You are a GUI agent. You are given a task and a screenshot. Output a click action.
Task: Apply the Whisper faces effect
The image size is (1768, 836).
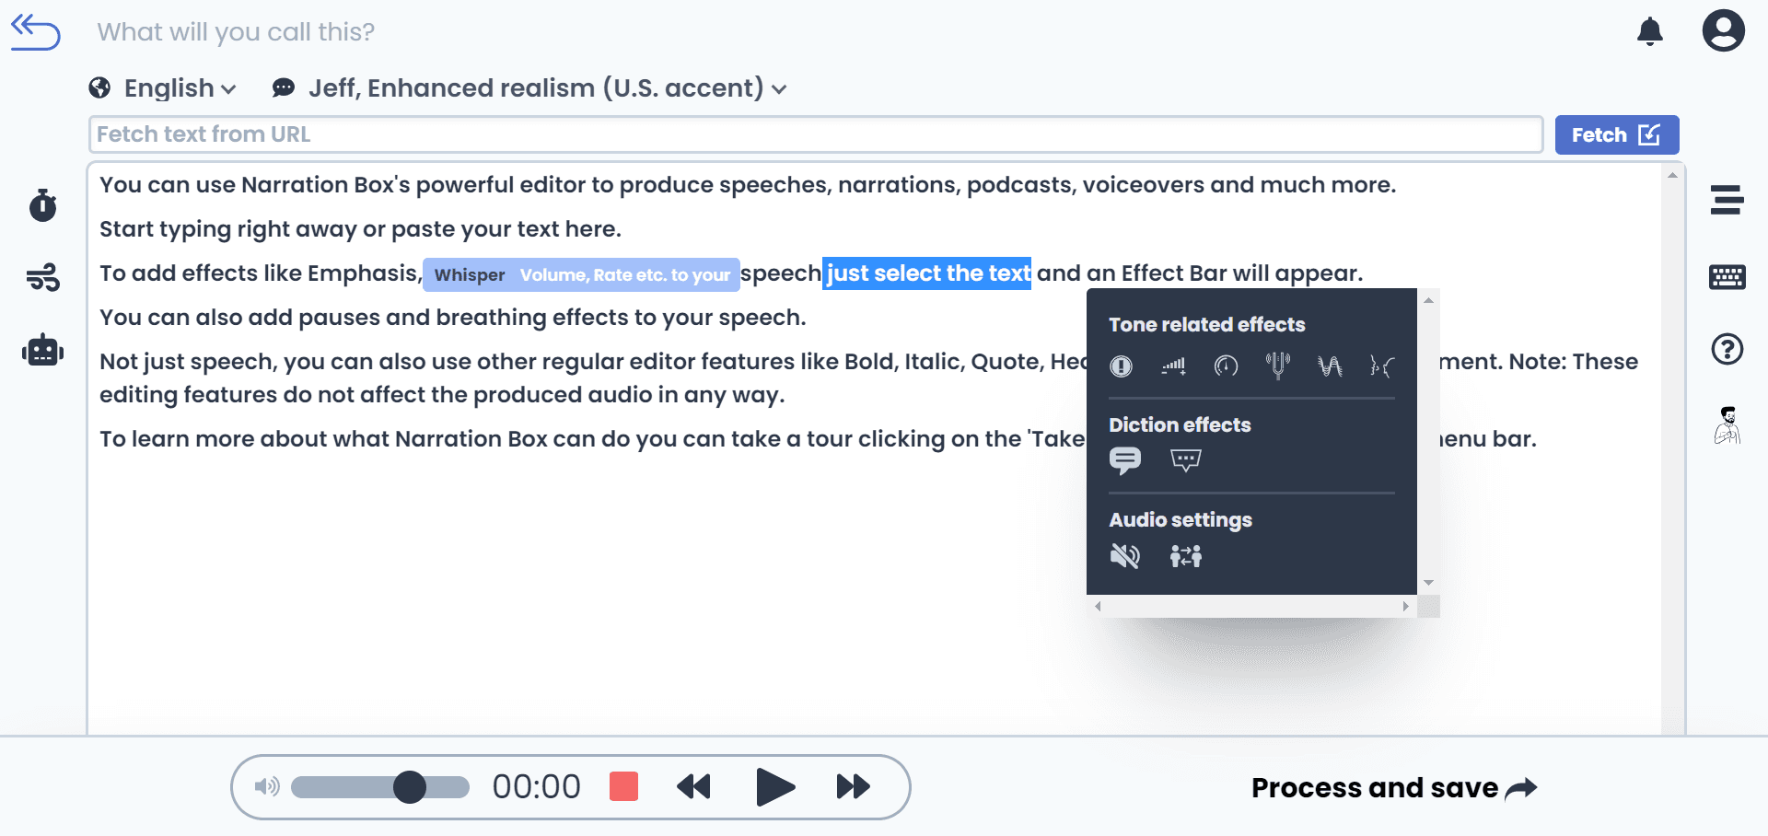coord(1382,366)
